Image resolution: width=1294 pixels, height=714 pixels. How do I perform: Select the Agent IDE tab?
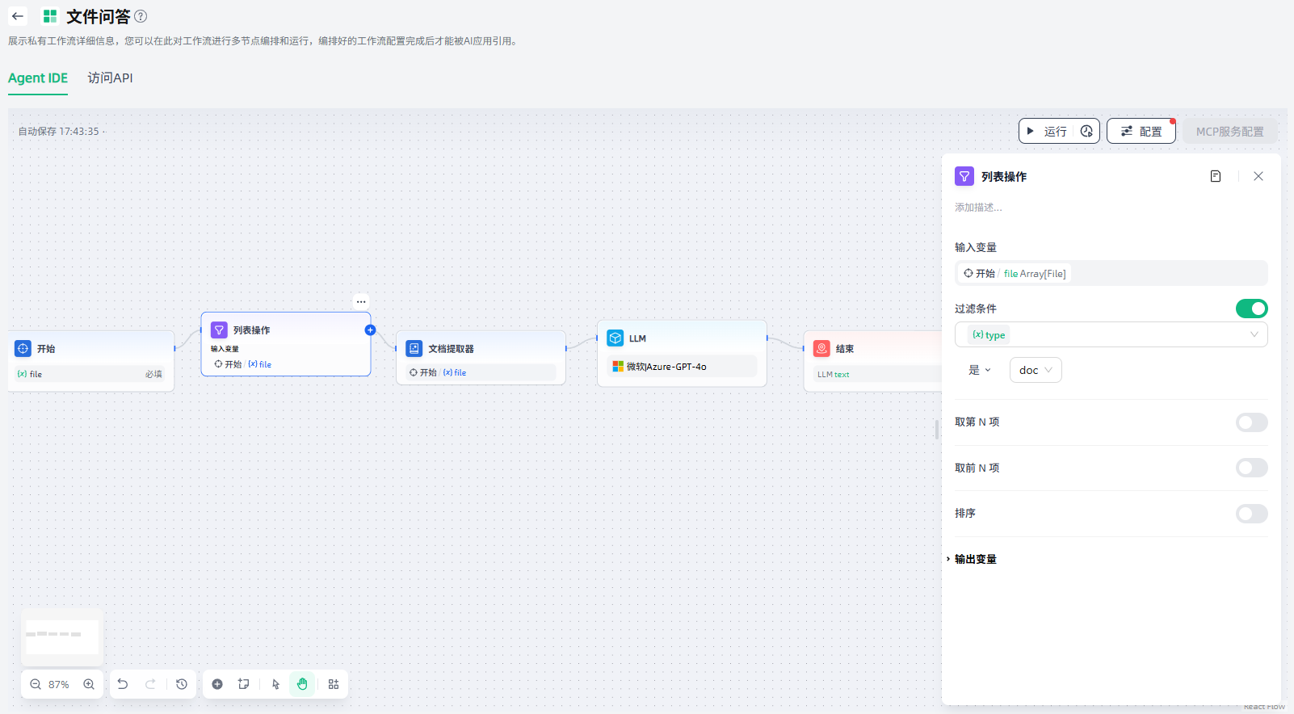point(38,78)
